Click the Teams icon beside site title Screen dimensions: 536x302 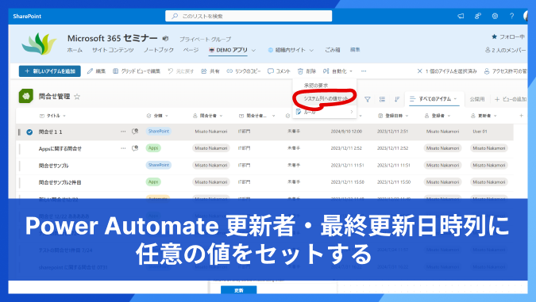point(165,38)
